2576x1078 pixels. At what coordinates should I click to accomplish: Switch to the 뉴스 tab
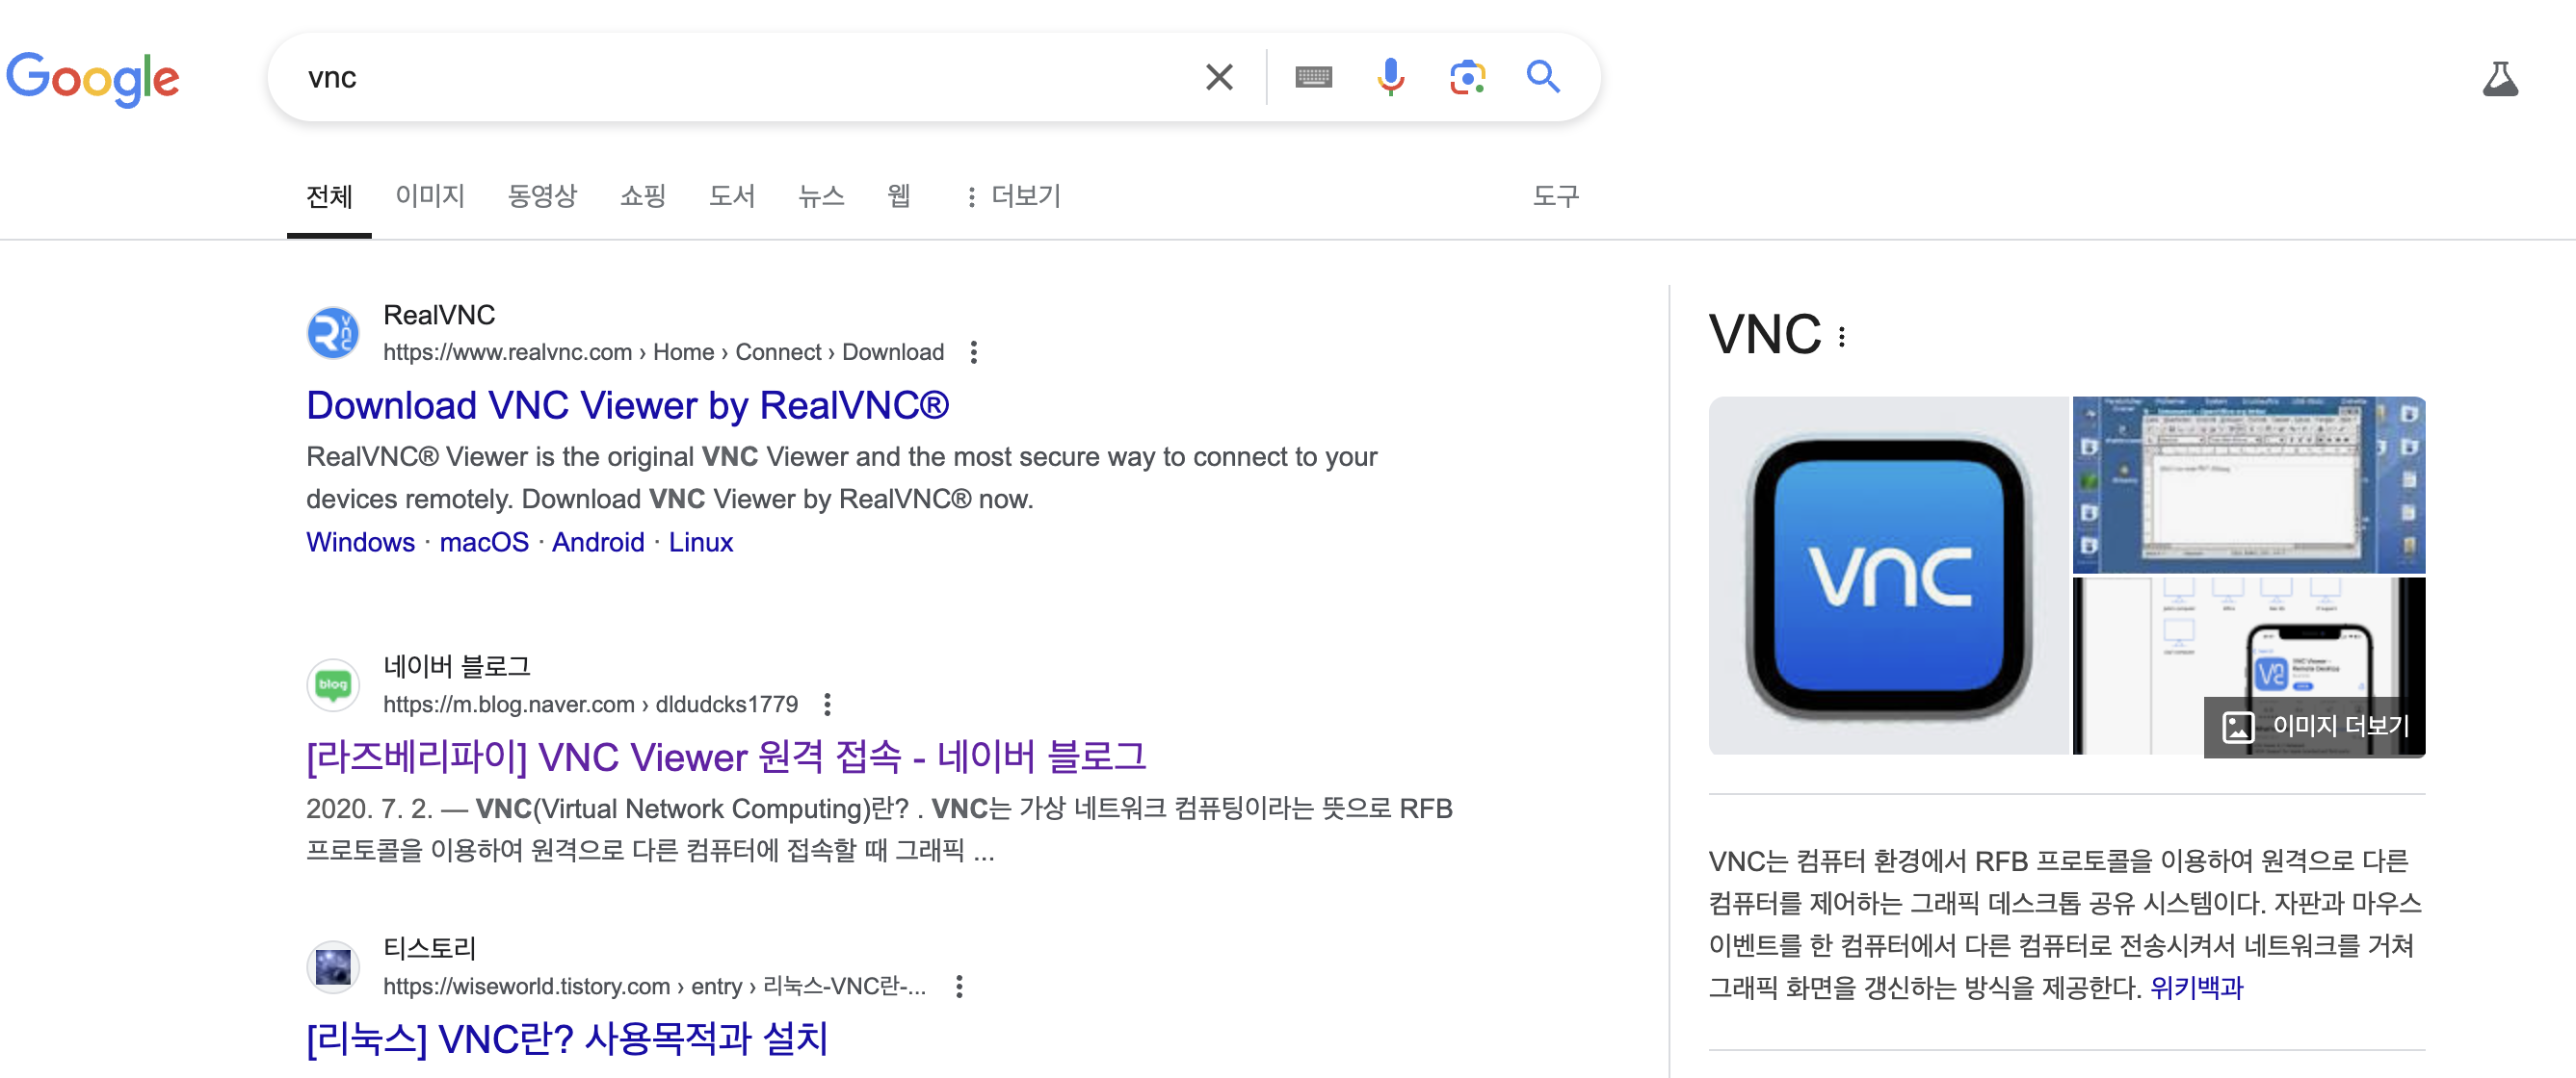pyautogui.click(x=821, y=195)
